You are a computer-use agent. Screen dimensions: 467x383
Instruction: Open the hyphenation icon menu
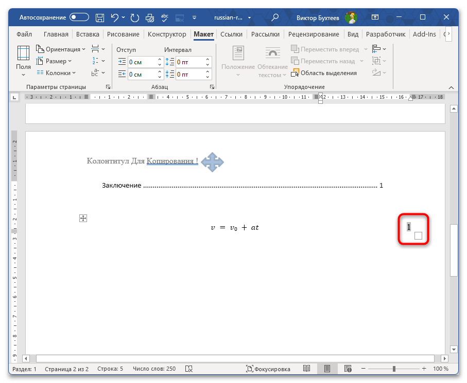pyautogui.click(x=98, y=72)
